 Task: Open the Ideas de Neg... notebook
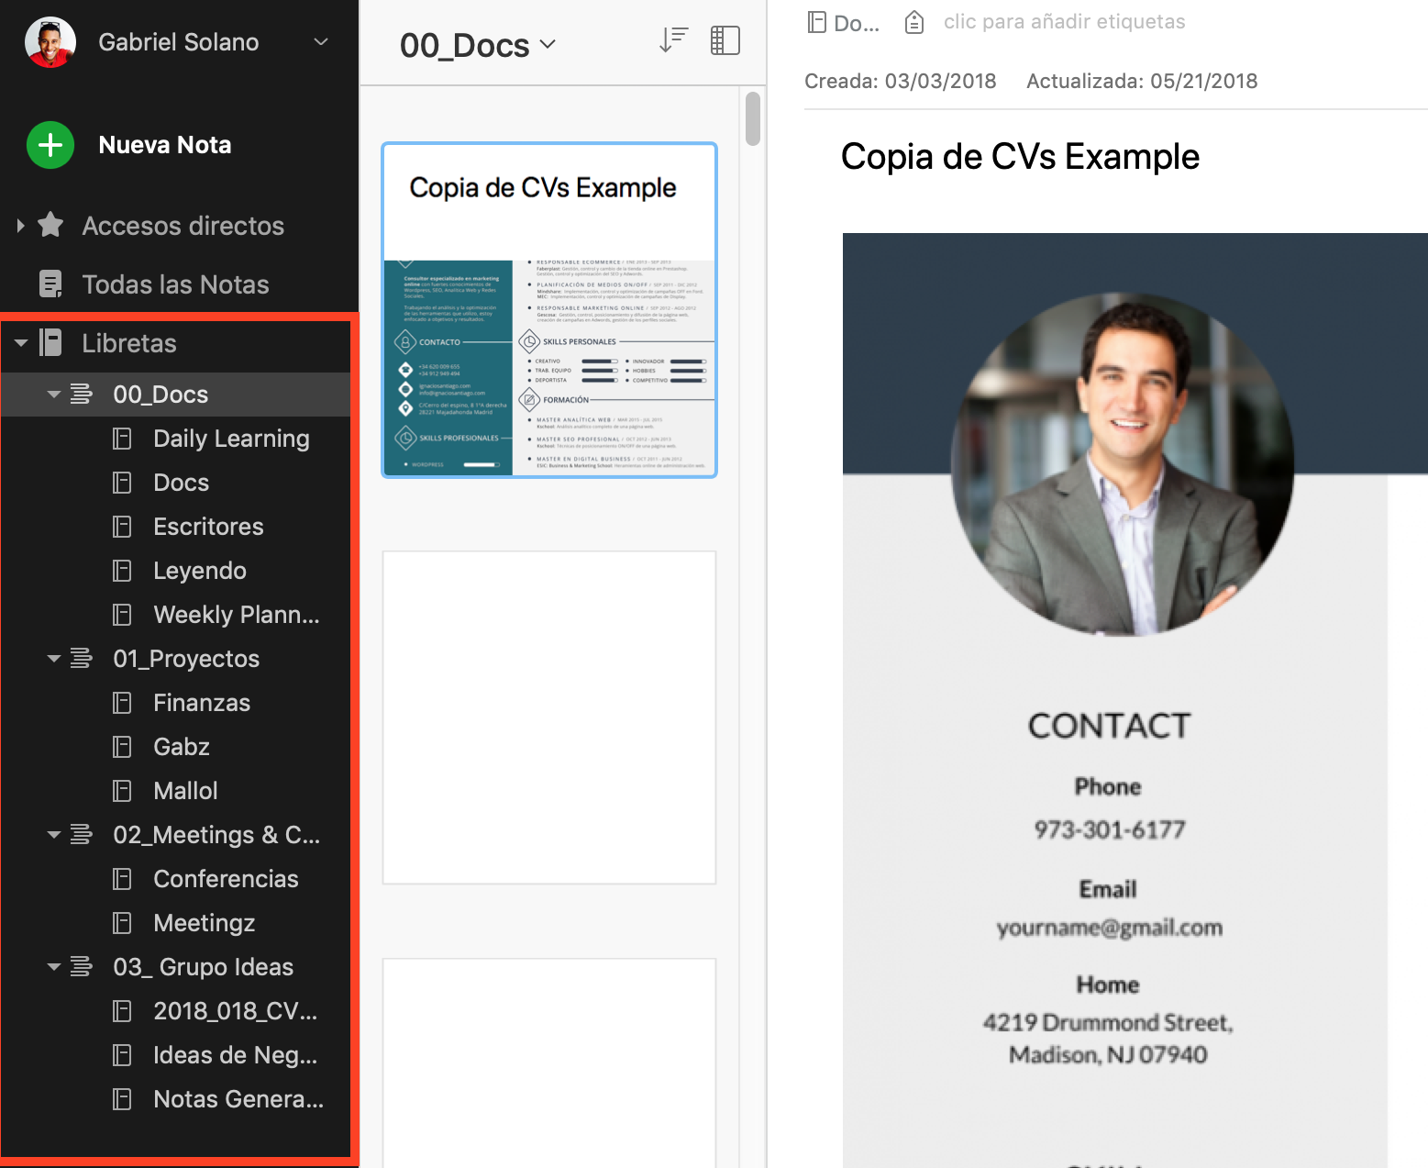click(x=236, y=1055)
